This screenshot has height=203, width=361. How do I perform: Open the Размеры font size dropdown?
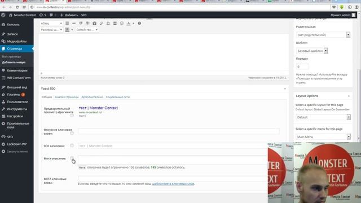51,30
